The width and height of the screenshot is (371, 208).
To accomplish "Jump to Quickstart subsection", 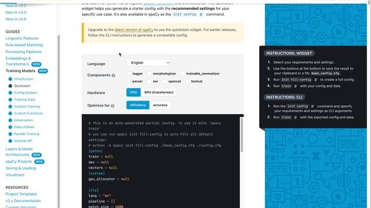I will click(22, 86).
